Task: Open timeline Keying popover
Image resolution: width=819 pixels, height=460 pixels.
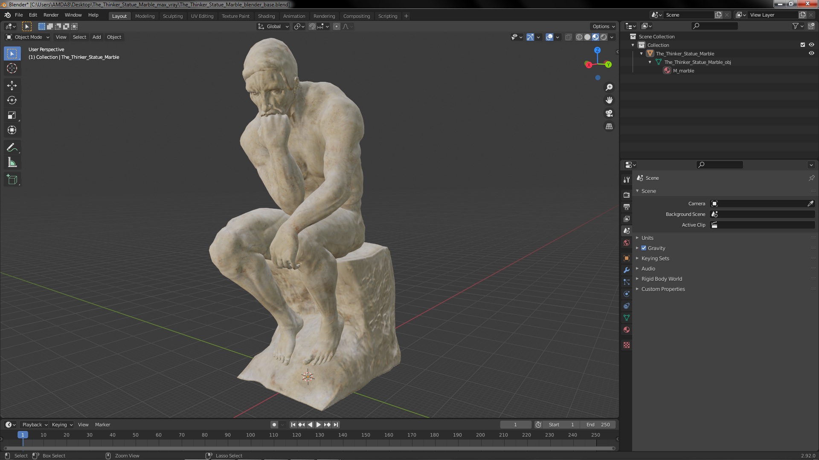Action: 62,425
